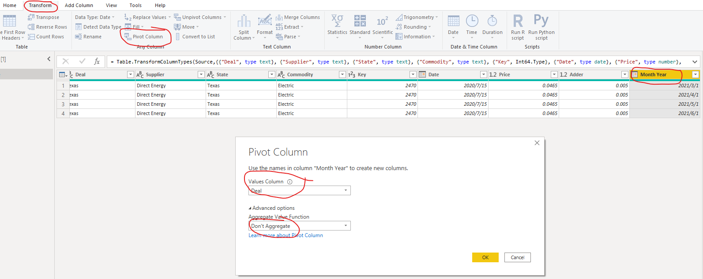Image resolution: width=703 pixels, height=279 pixels.
Task: Open Replace Values dropdown
Action: [x=147, y=17]
